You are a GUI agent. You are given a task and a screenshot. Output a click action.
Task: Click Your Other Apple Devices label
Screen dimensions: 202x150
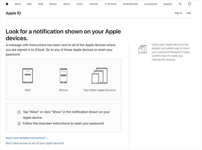(99, 90)
